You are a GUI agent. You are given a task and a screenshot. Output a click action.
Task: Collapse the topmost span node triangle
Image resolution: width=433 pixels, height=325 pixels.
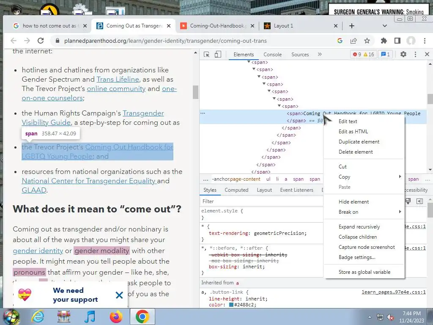(249, 62)
